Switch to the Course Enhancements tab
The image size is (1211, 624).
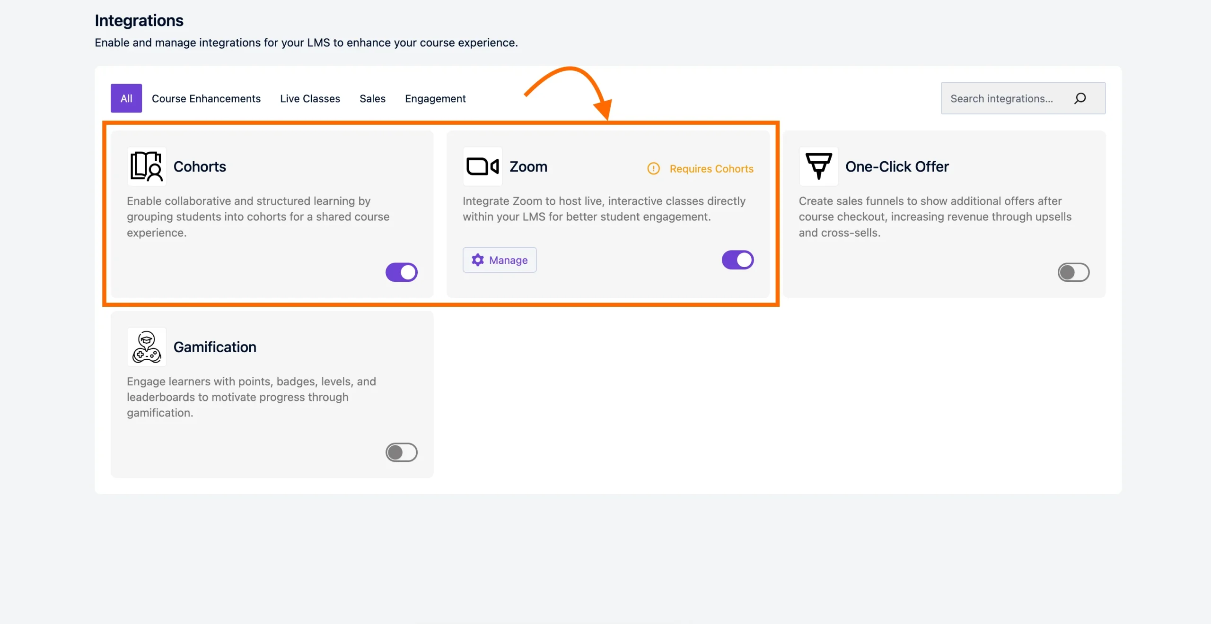[x=206, y=98]
